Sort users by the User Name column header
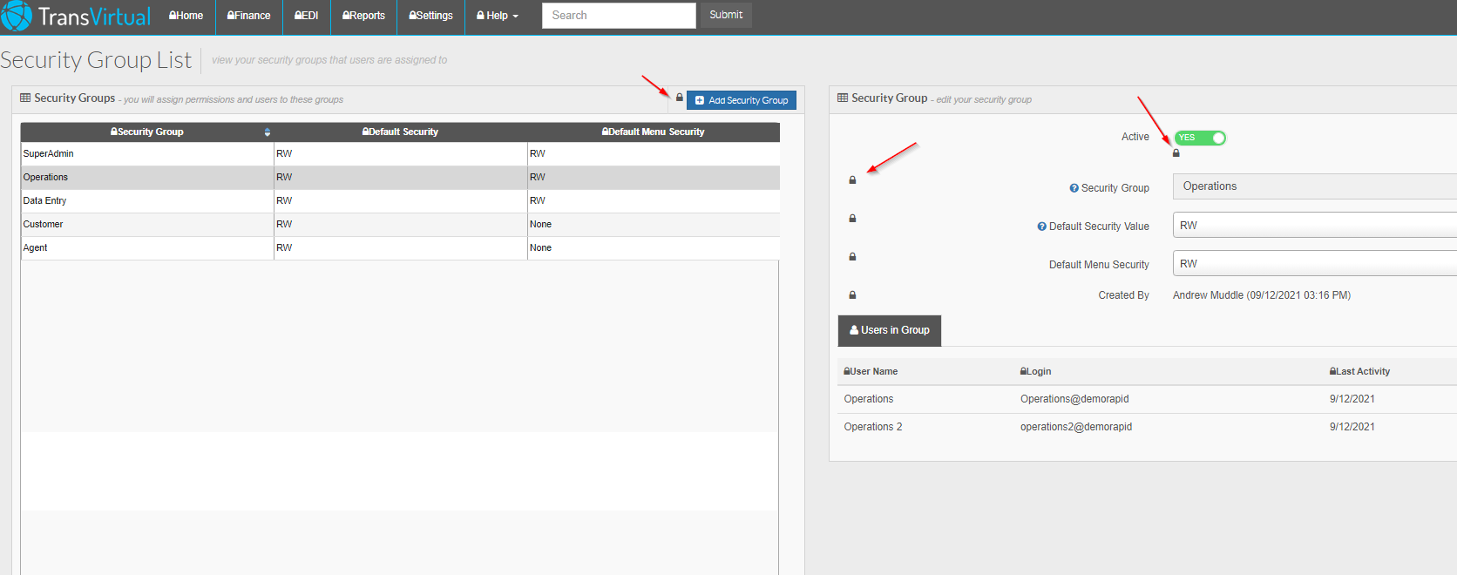This screenshot has width=1457, height=575. 871,371
